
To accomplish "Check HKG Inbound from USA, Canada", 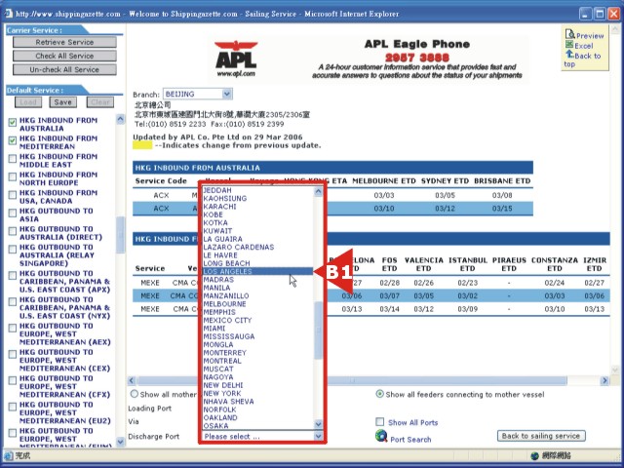I will coord(13,195).
